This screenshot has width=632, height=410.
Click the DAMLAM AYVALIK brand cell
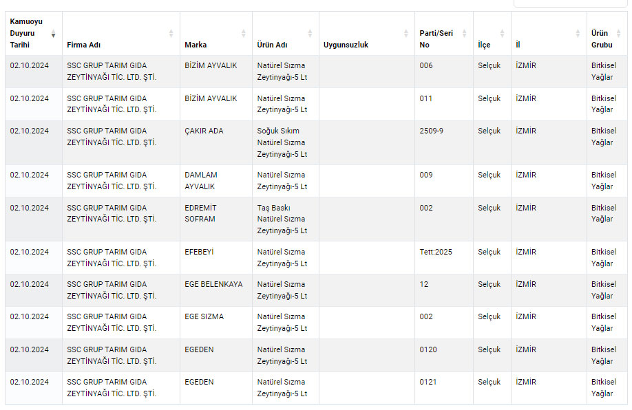click(x=216, y=181)
